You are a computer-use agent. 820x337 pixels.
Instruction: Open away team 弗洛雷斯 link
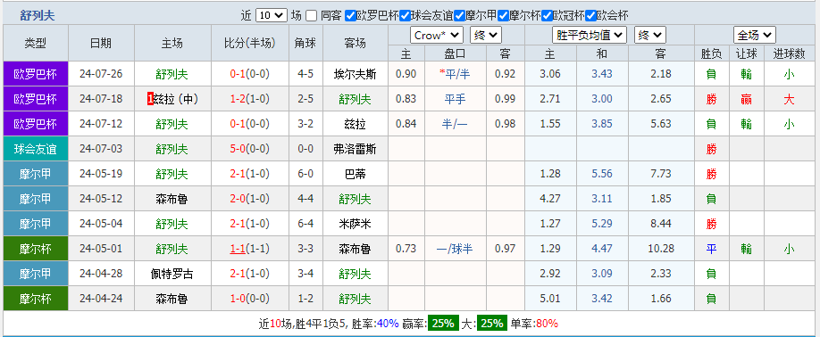point(356,149)
